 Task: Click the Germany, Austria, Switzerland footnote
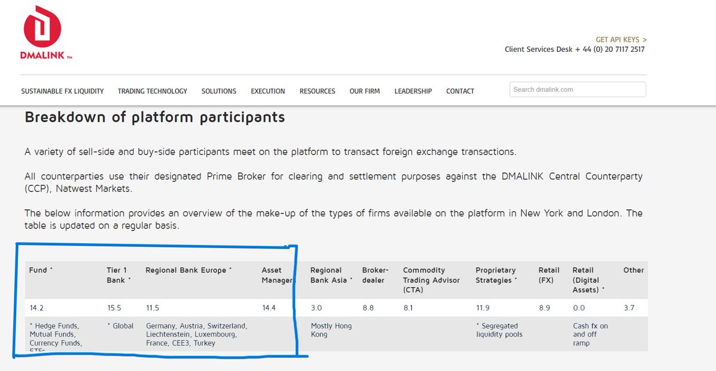pyautogui.click(x=196, y=335)
